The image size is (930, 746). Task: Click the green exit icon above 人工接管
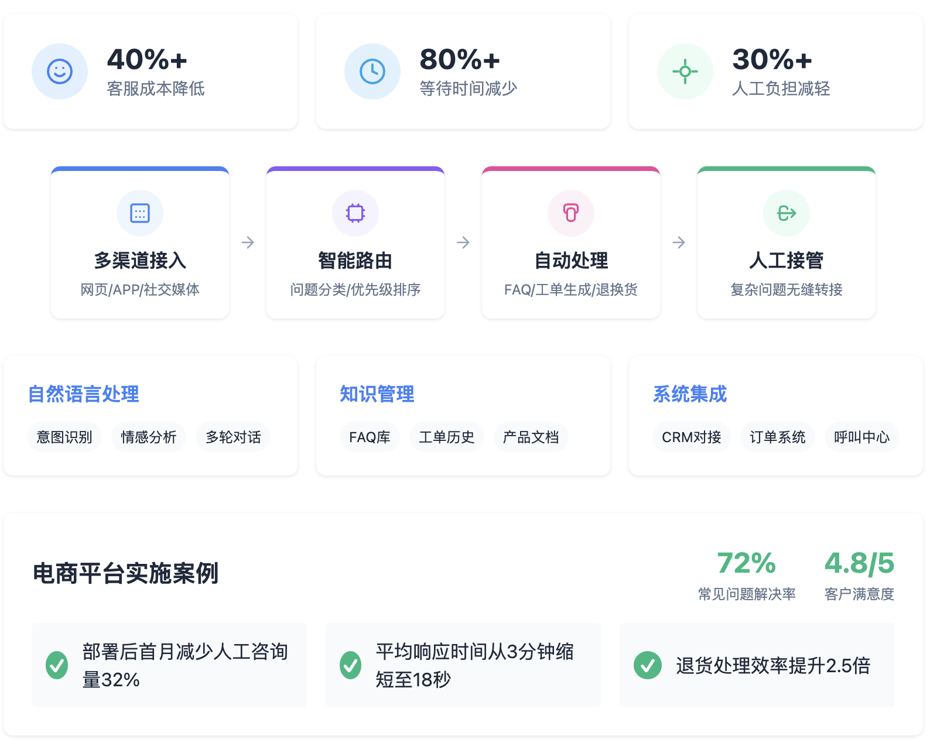pos(787,213)
